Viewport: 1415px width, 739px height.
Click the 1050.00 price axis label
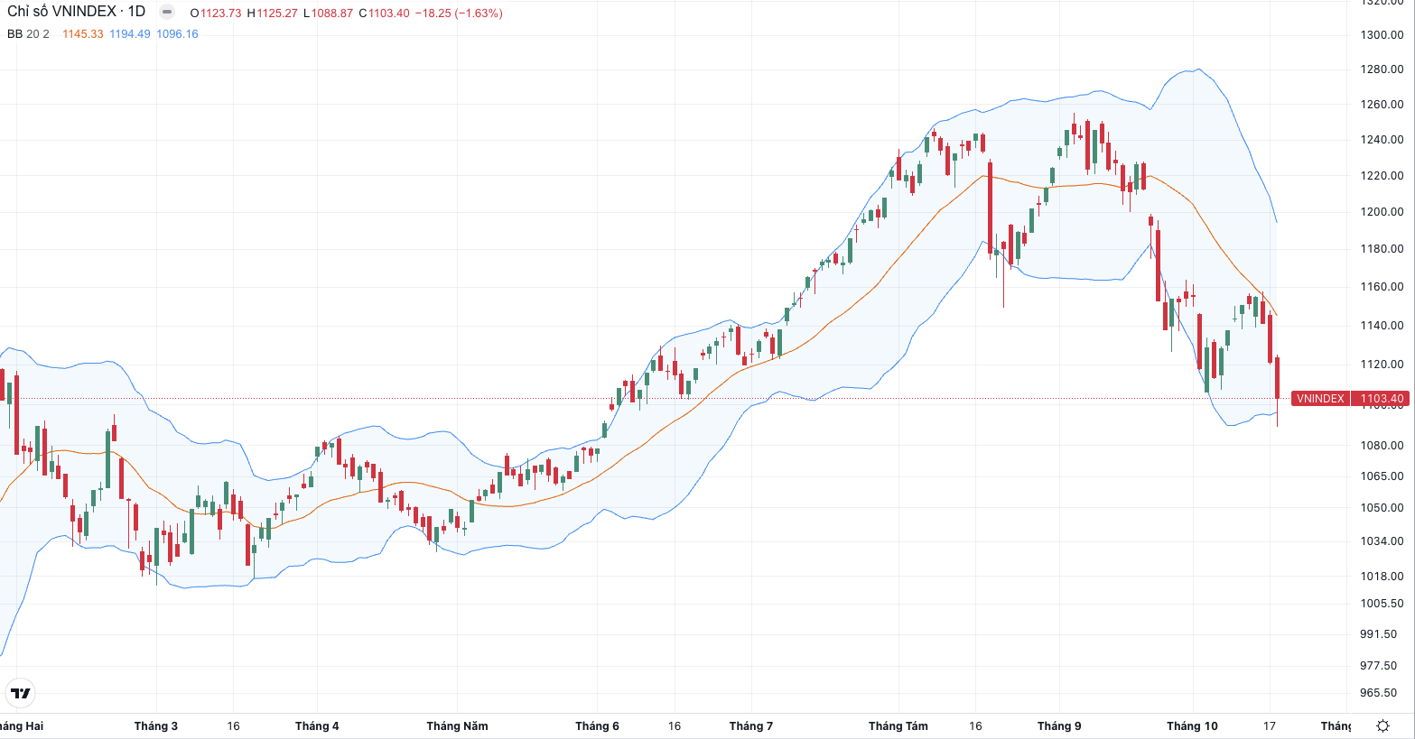coord(1382,508)
